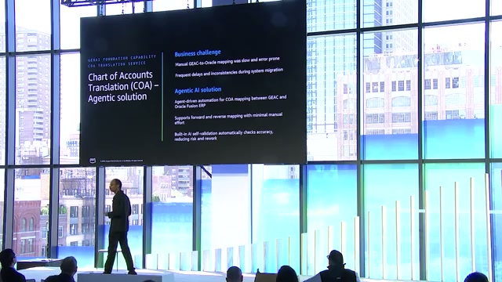
Task: Click the presenter walking on stage
Action: click(x=120, y=226)
